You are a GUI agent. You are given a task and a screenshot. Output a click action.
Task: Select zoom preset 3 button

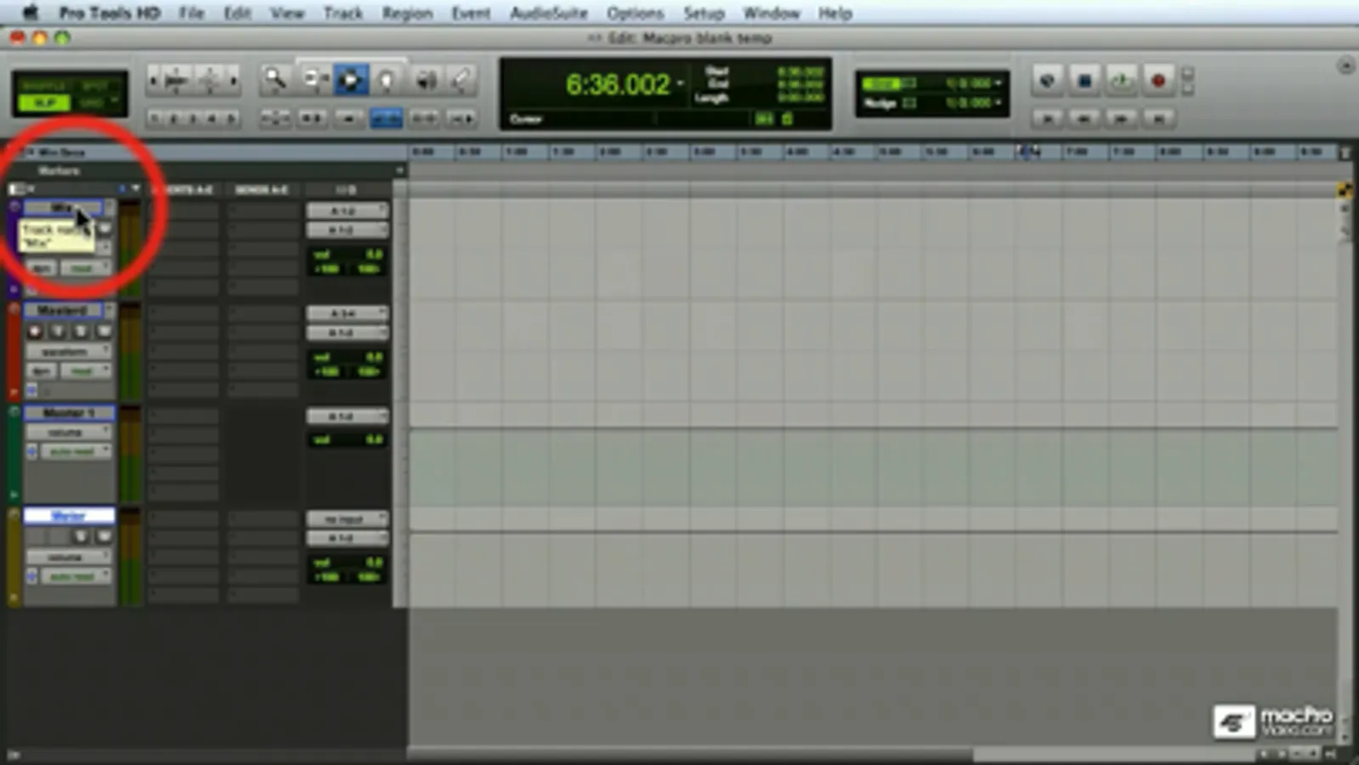(193, 118)
